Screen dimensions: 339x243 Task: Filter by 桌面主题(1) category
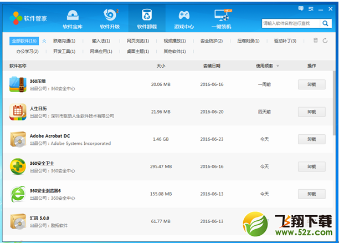[x=138, y=52]
